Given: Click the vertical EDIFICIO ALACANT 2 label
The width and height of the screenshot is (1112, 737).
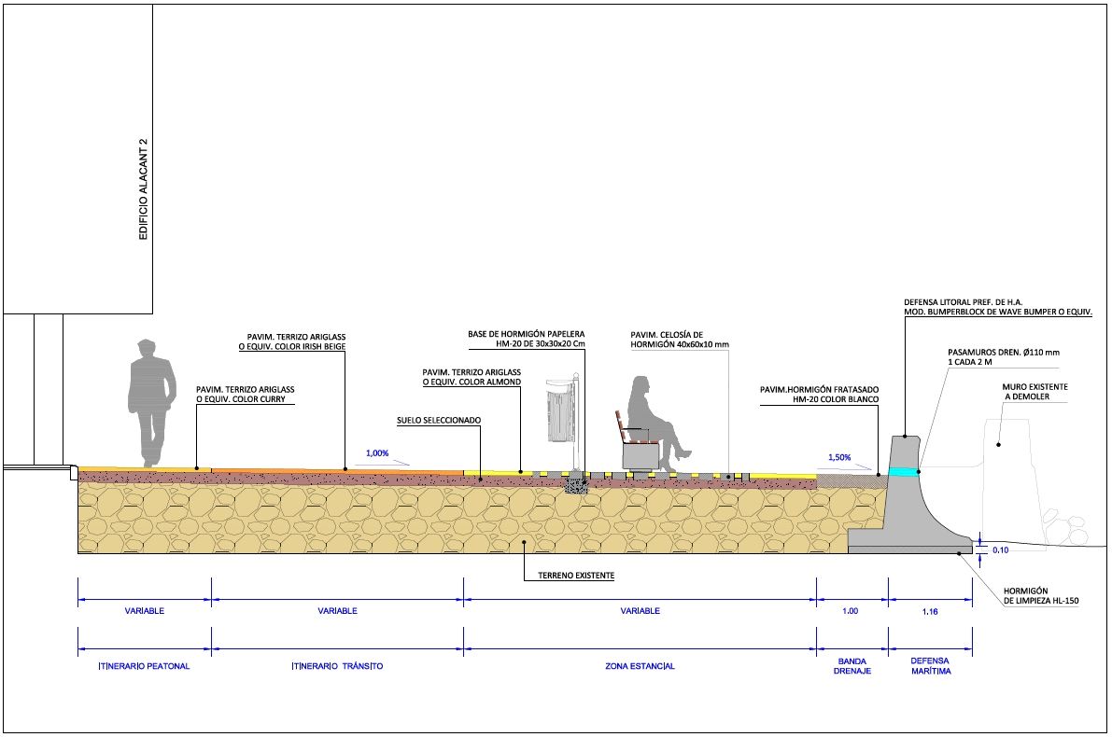Looking at the screenshot, I should pos(144,191).
